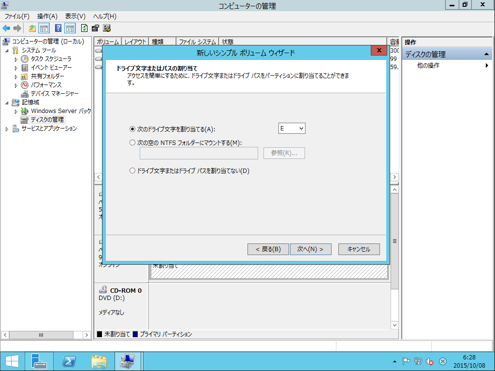The height and width of the screenshot is (371, 495).
Task: Open Server Manager from the taskbar
Action: pyautogui.click(x=39, y=361)
